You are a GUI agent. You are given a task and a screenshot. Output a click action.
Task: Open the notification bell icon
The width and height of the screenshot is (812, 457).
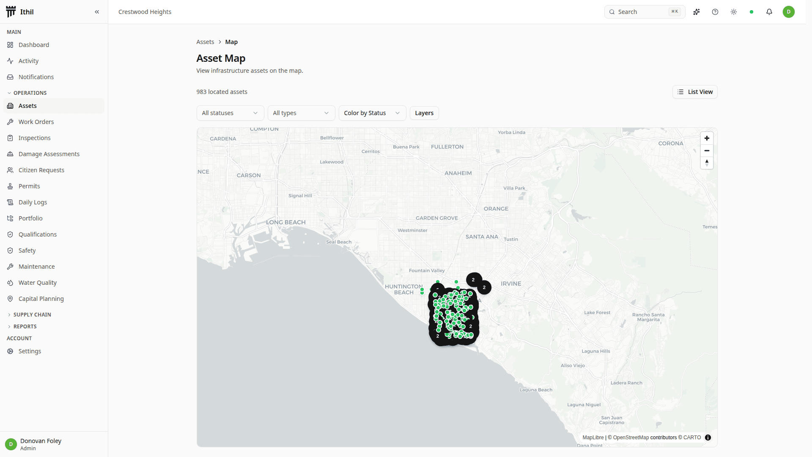769,12
